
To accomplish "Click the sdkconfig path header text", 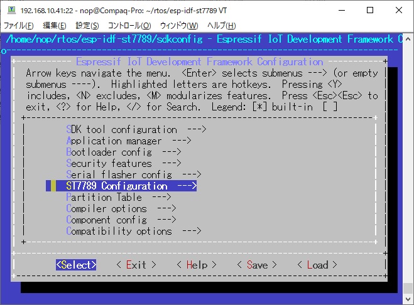I will [104, 40].
